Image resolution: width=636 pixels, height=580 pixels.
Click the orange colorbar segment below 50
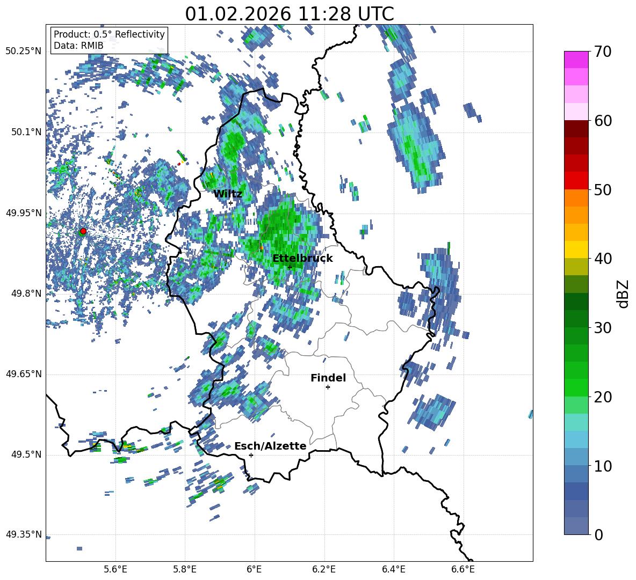click(x=576, y=198)
